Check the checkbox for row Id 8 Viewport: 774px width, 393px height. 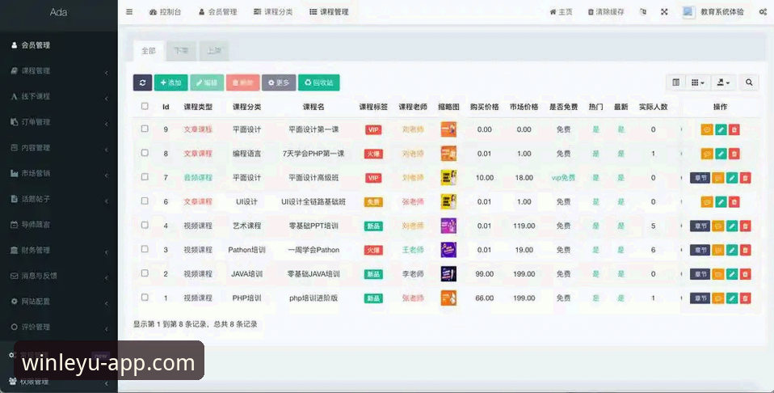pos(145,153)
